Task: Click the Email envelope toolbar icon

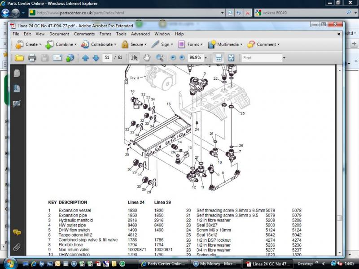Action: [x=57, y=58]
